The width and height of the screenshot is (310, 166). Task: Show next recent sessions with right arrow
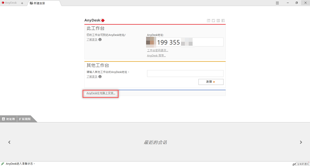[x=301, y=142]
